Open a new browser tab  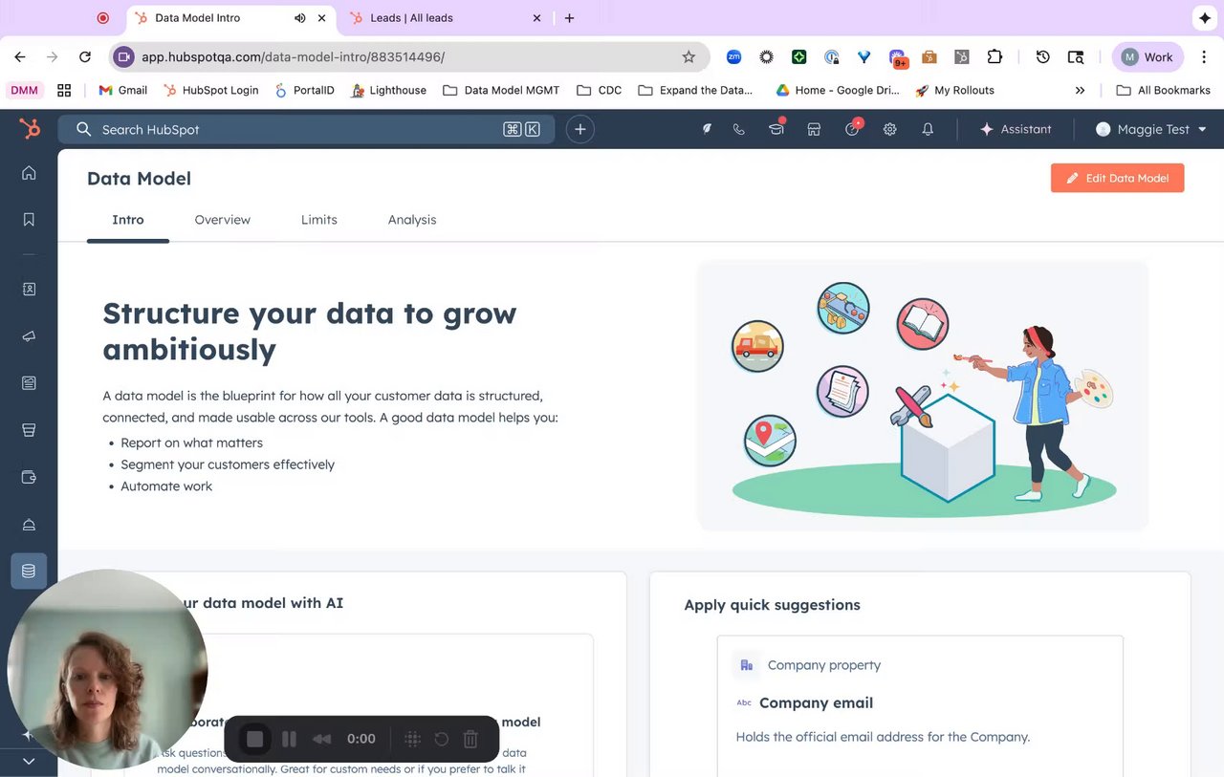click(x=569, y=18)
